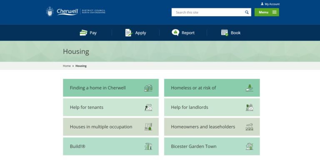Image resolution: width=320 pixels, height=162 pixels.
Task: Open the Pay menu item
Action: 88,33
